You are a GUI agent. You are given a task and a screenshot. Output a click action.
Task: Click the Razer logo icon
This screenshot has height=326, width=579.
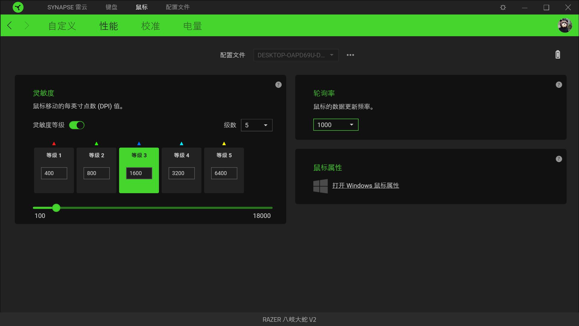[18, 7]
